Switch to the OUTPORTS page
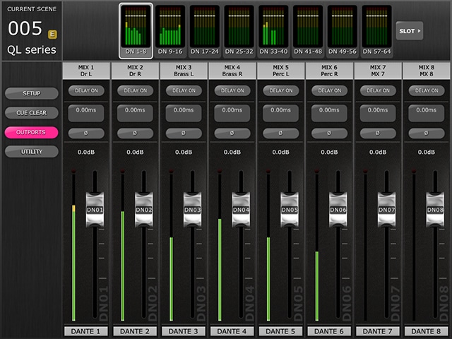The width and height of the screenshot is (452, 339). [x=31, y=132]
